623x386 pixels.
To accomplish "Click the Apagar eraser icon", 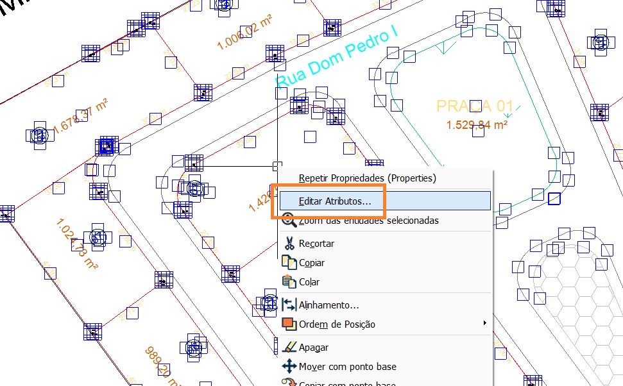I will coord(289,348).
